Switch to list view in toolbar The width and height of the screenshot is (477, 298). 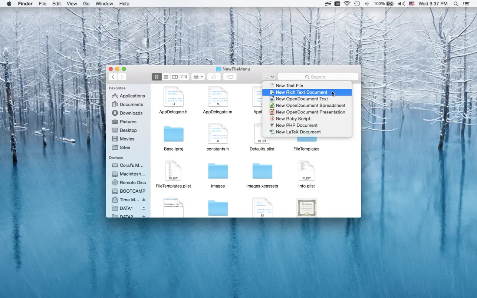pos(166,77)
